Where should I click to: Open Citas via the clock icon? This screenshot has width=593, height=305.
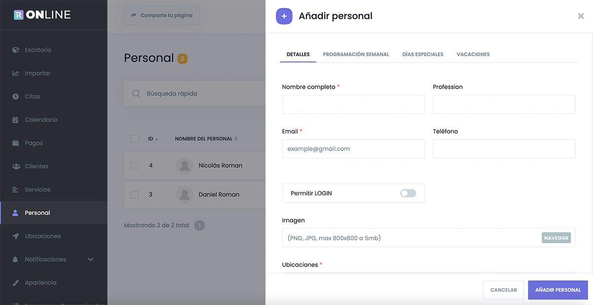(16, 96)
